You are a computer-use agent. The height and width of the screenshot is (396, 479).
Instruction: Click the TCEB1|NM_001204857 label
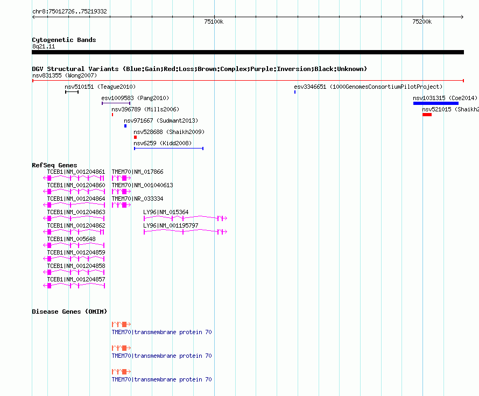76,279
